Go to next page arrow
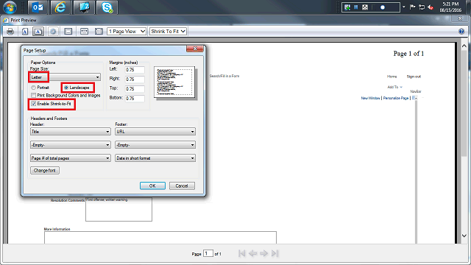The height and width of the screenshot is (265, 471). (x=263, y=253)
